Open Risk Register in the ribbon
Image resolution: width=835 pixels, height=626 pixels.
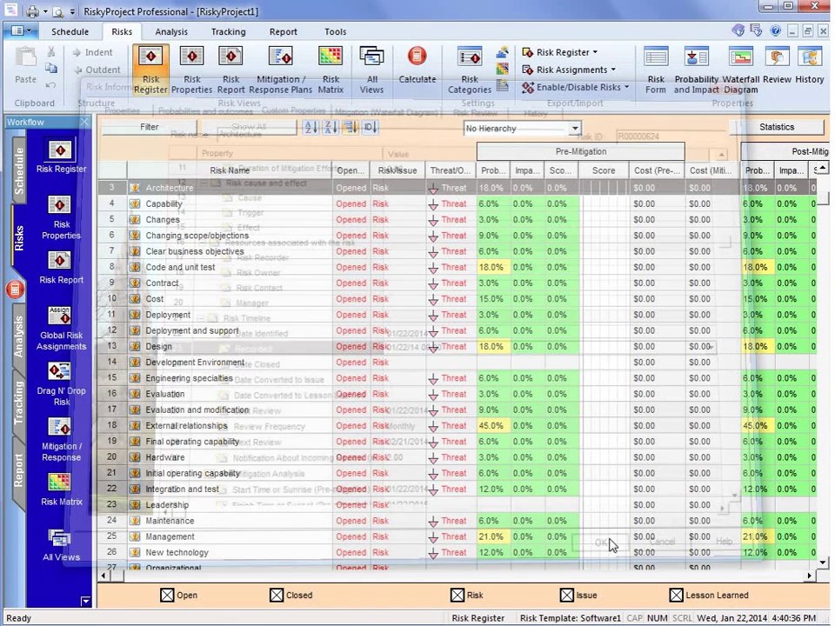[x=150, y=70]
